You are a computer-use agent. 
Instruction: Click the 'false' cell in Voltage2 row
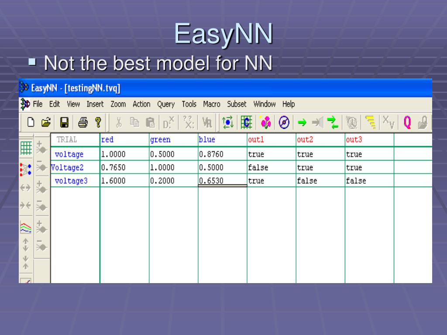click(x=272, y=167)
